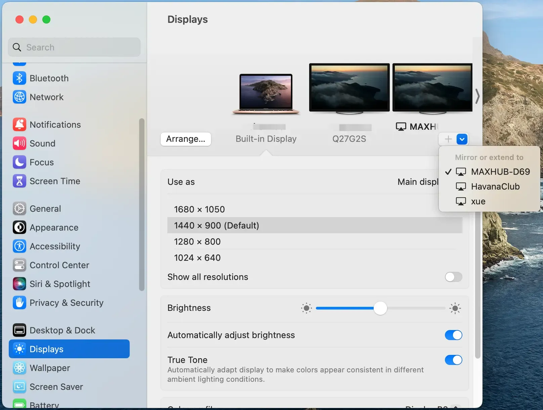The image size is (543, 410).
Task: Open Network settings pane
Action: [x=69, y=97]
